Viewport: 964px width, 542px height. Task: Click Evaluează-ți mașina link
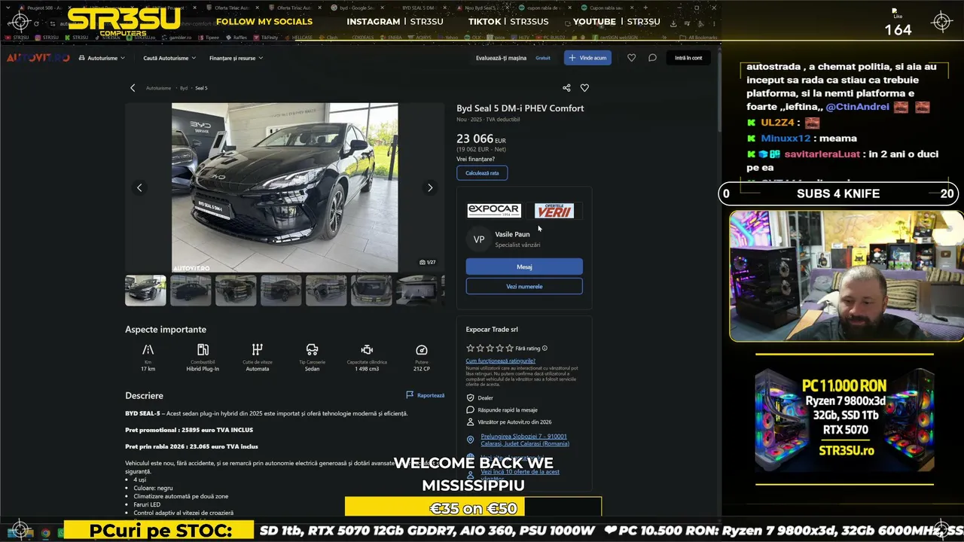pos(501,58)
